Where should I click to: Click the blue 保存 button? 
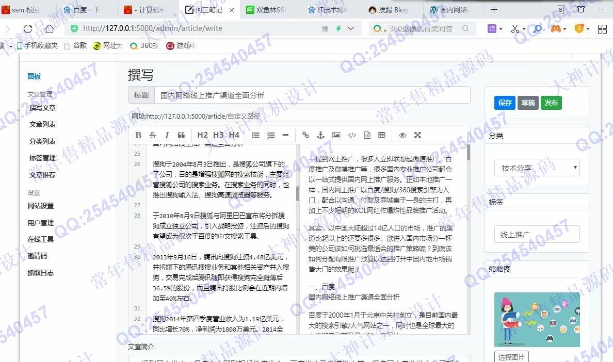point(505,103)
